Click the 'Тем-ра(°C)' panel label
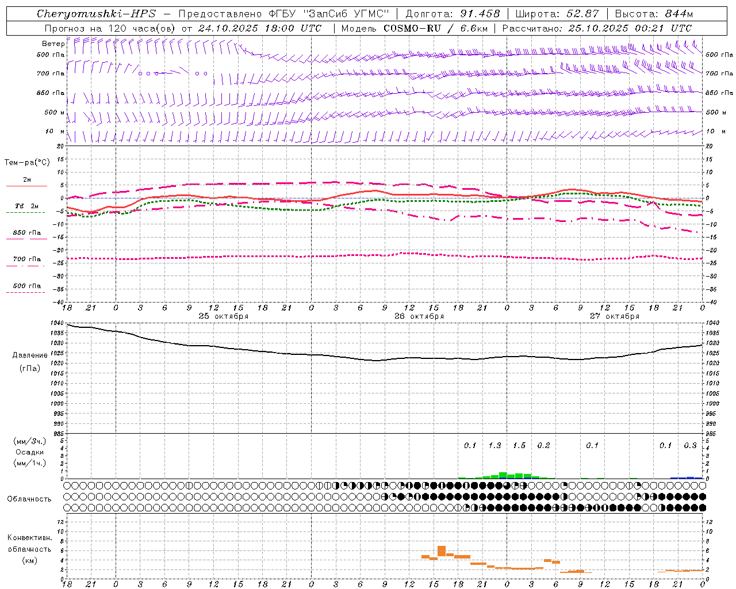 (27, 163)
